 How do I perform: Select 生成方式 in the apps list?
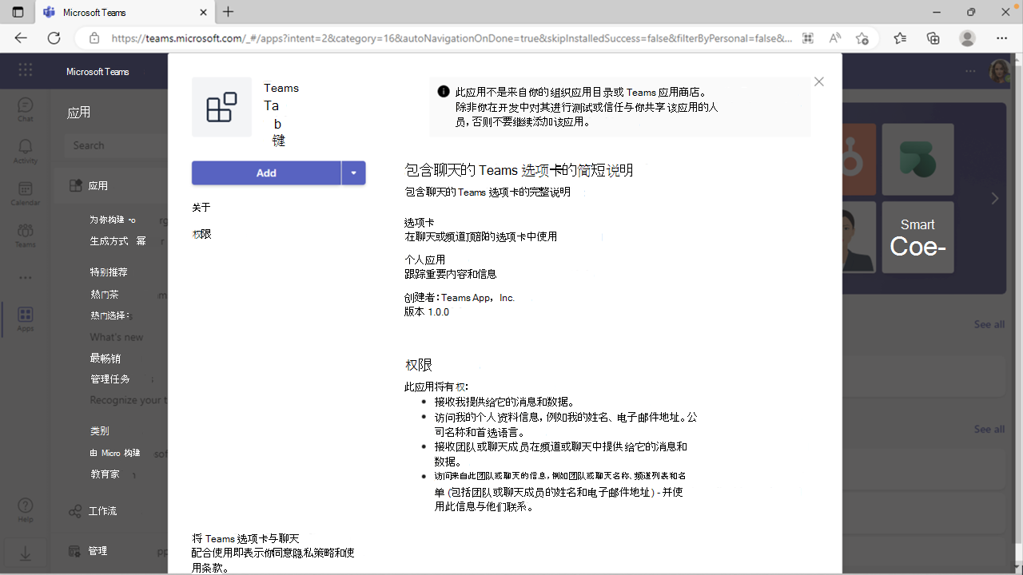[x=117, y=240]
